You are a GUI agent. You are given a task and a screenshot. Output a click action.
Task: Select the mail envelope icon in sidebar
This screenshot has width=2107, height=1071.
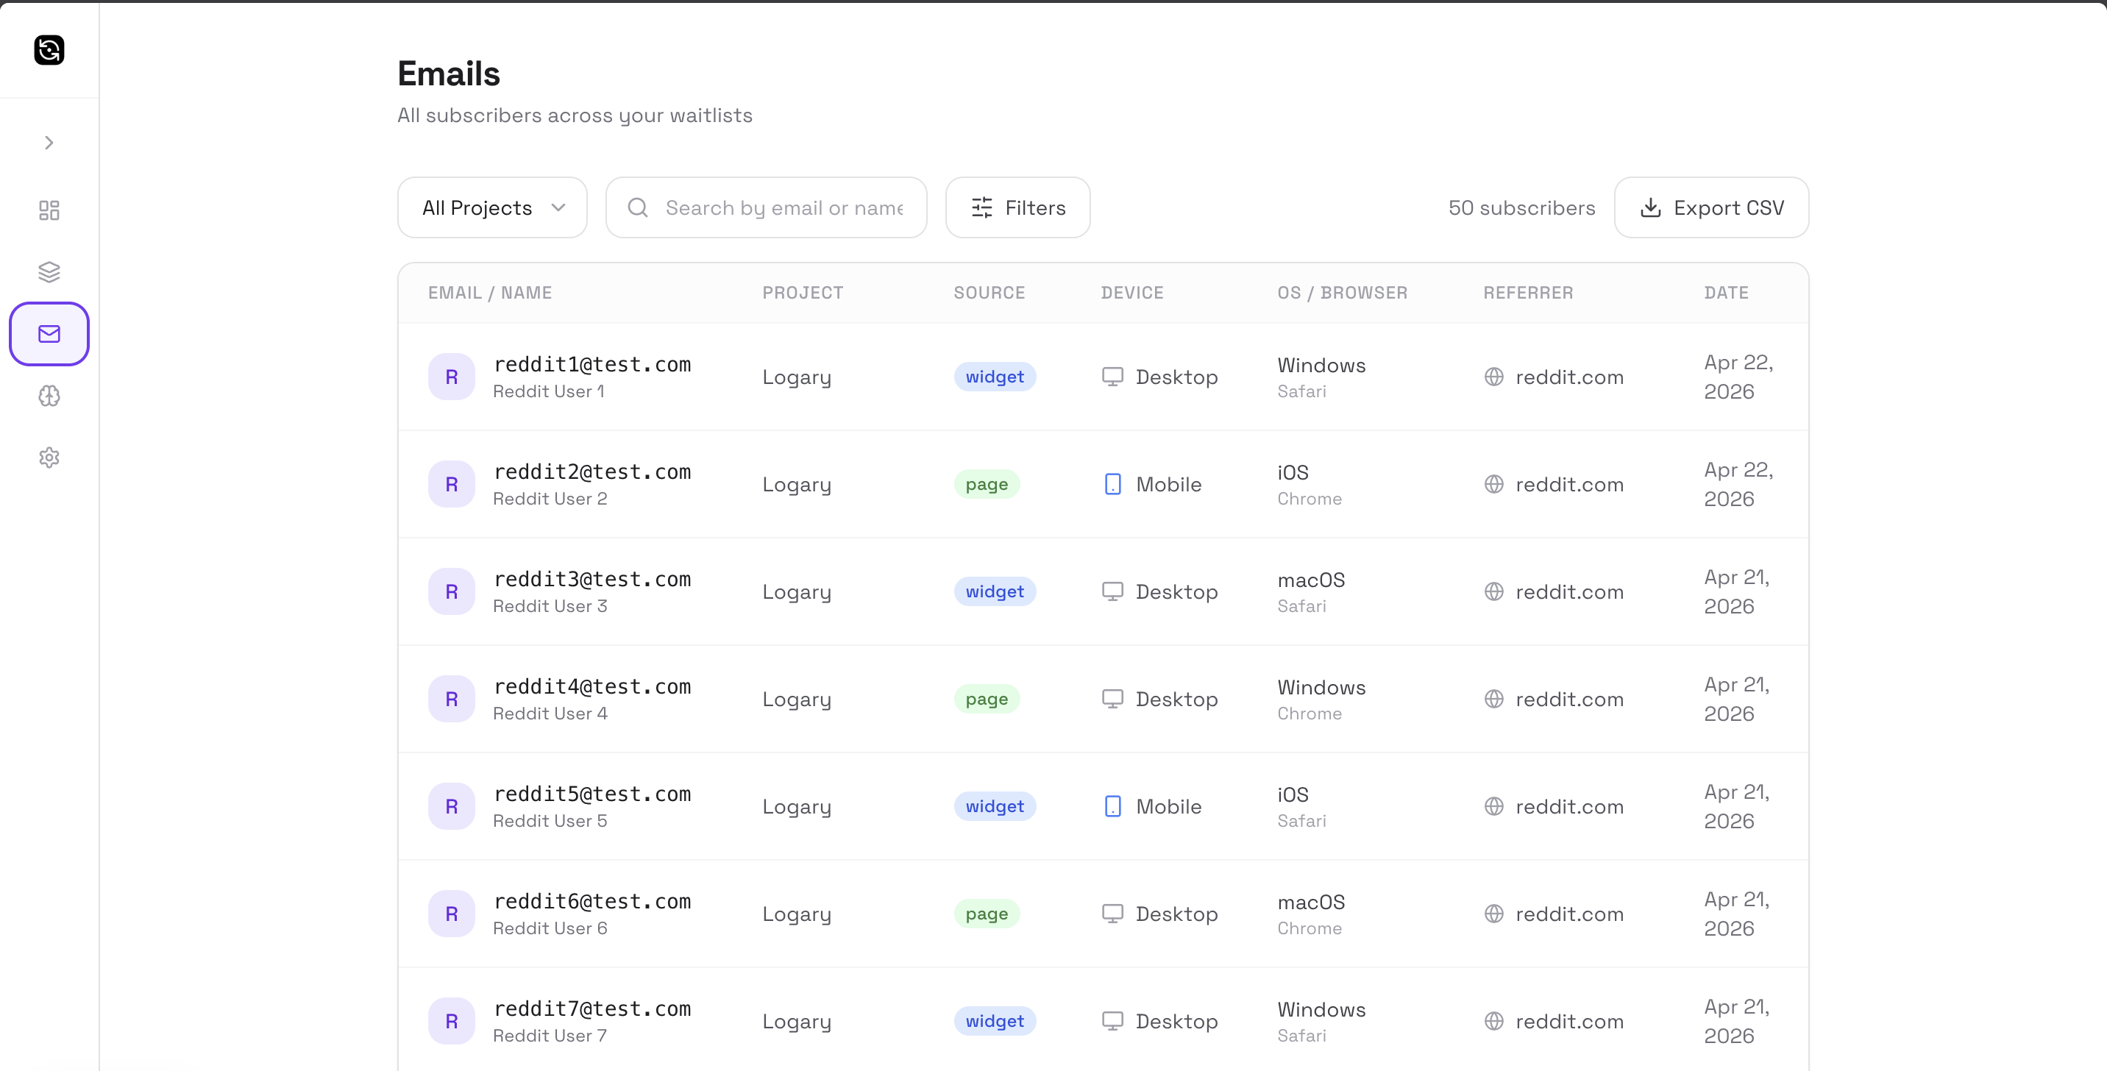tap(49, 333)
